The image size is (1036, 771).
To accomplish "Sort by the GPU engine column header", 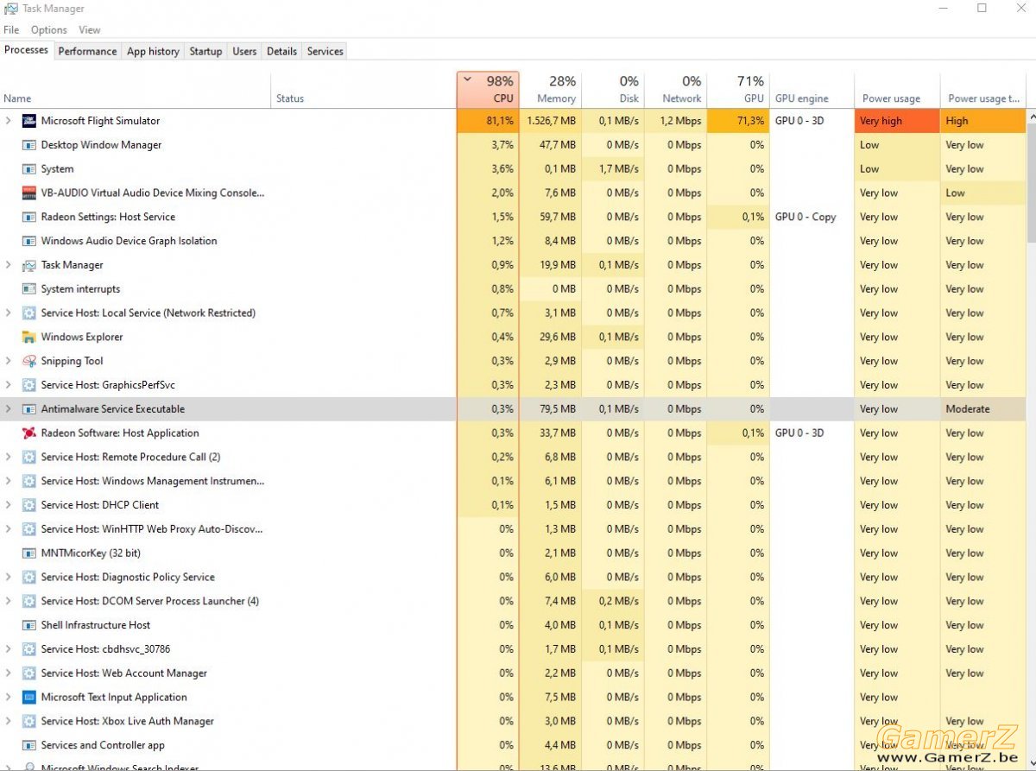I will [812, 90].
